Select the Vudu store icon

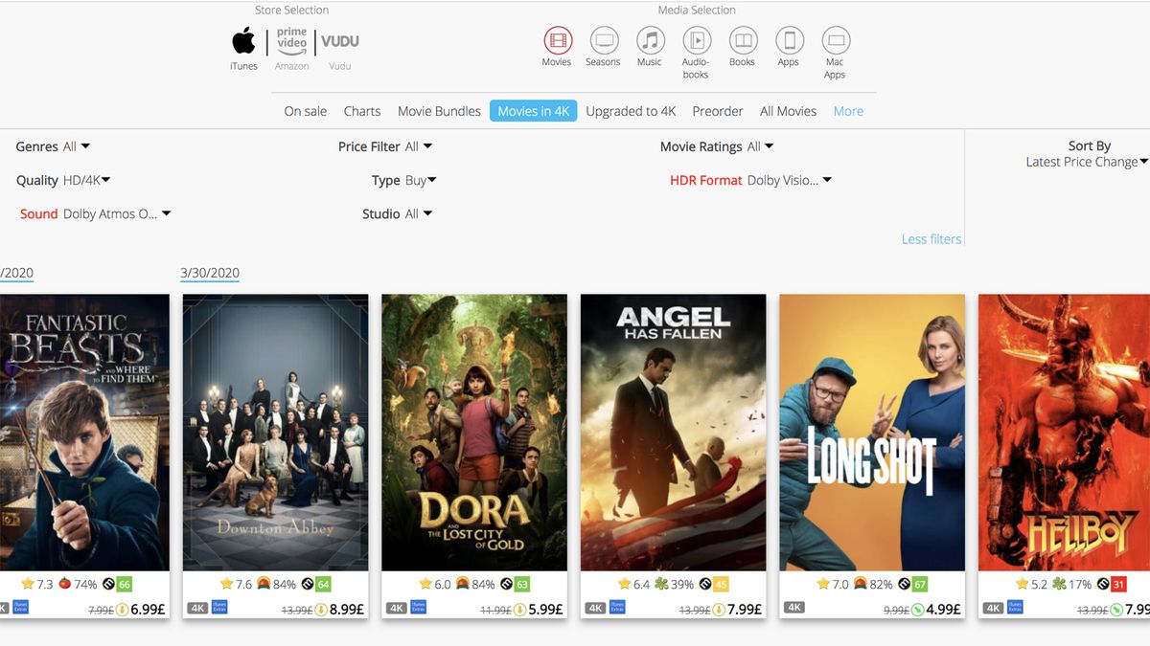click(x=339, y=43)
